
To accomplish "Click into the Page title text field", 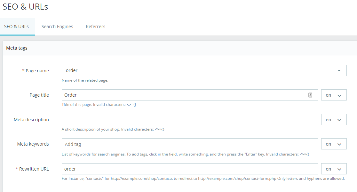I will click(x=184, y=95).
